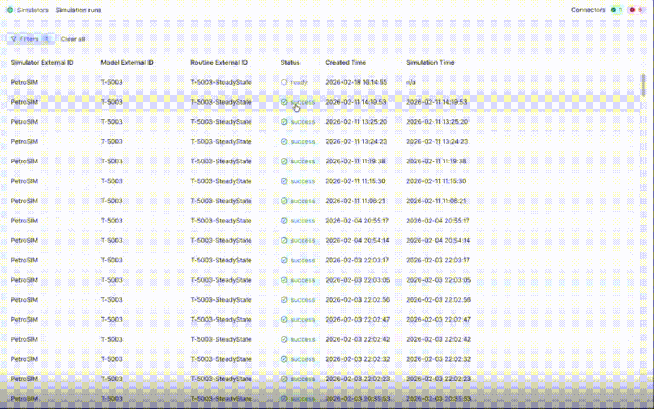This screenshot has height=409, width=654.
Task: Select Created Time cell 2026-02-04 20:54:14
Action: pos(357,241)
